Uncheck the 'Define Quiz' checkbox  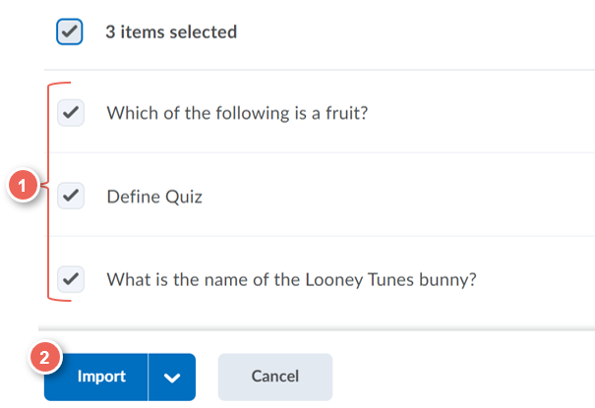71,196
